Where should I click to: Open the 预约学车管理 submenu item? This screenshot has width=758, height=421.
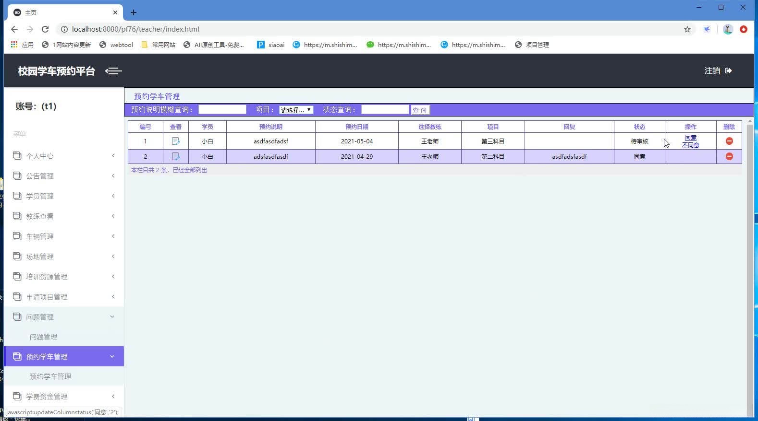[x=50, y=376]
